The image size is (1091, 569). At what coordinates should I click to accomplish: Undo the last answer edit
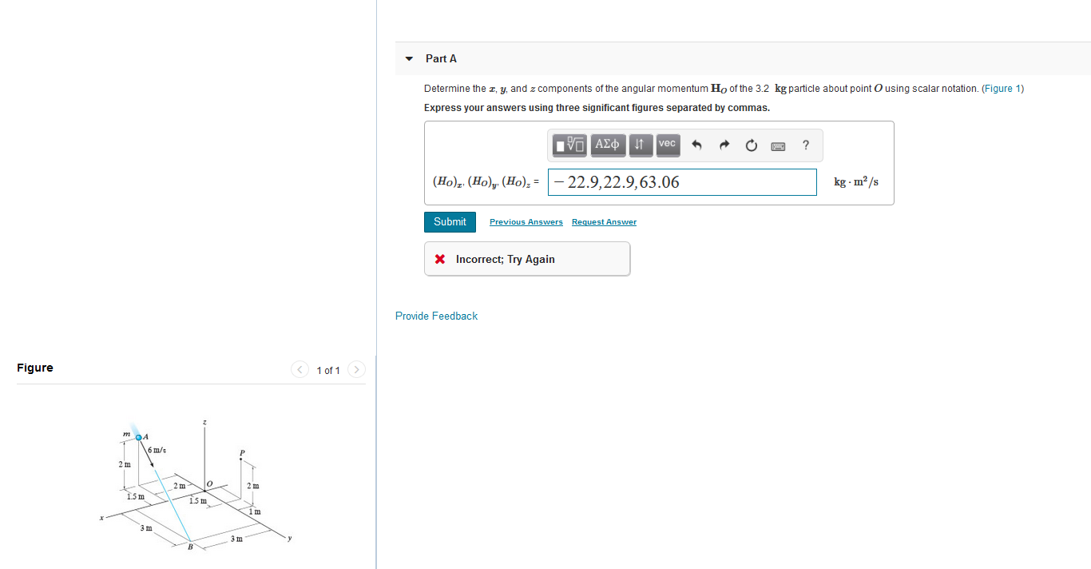tap(696, 145)
